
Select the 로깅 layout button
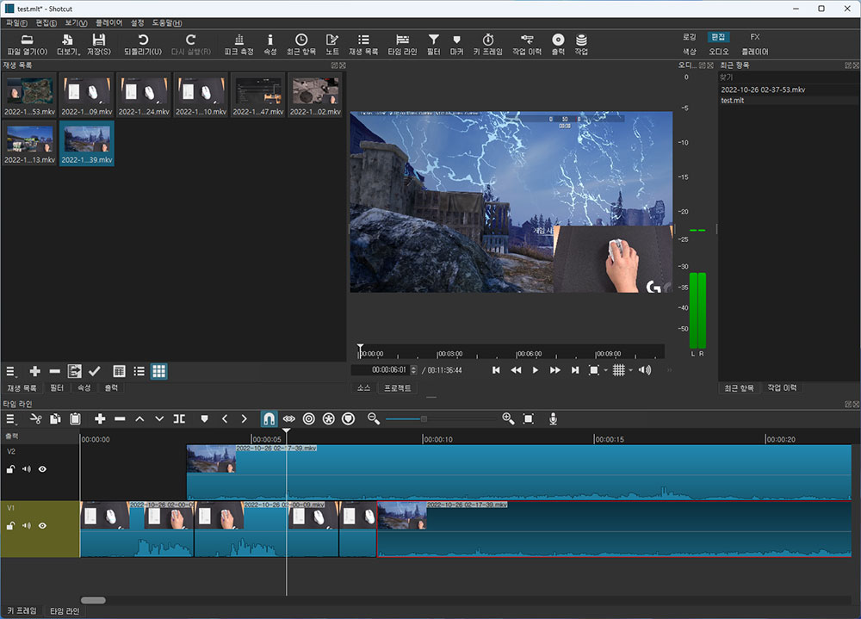pos(690,37)
